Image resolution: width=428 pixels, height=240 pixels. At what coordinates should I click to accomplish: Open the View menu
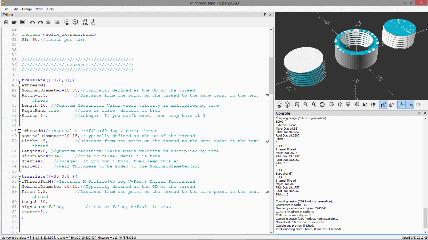(39, 9)
